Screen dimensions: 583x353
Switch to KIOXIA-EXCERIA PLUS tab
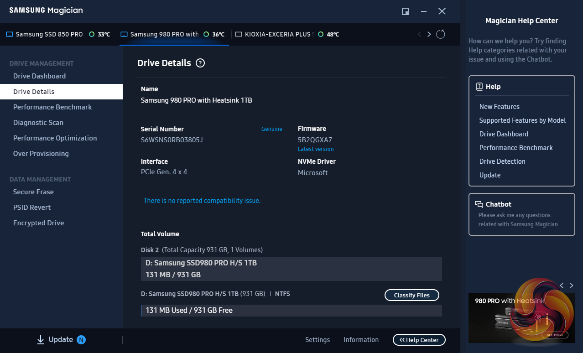pos(289,34)
